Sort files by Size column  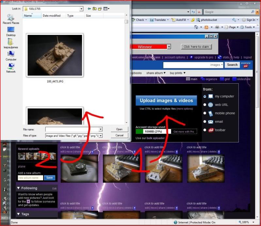tap(94, 15)
